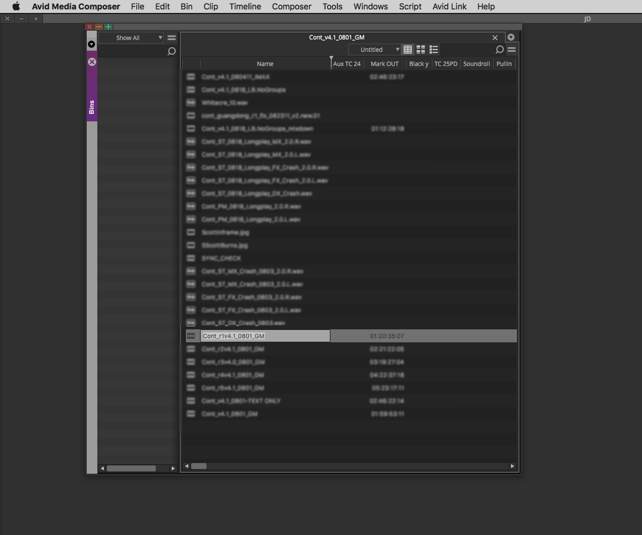This screenshot has width=642, height=535.
Task: Open the Show All filter dropdown
Action: tap(131, 38)
